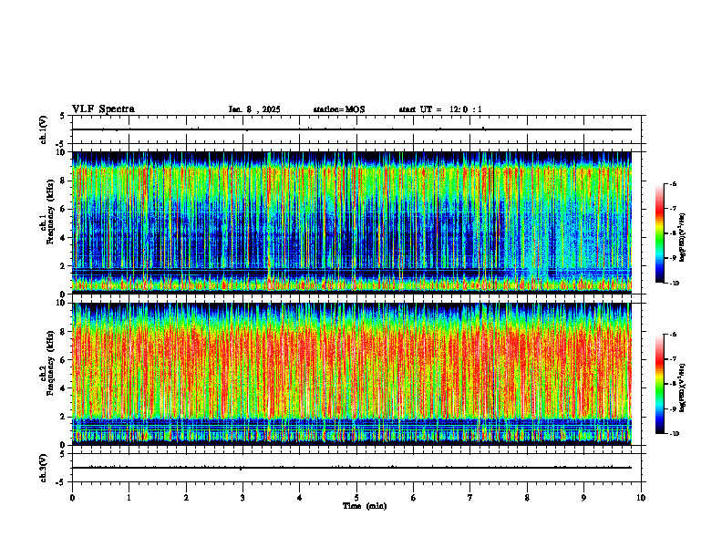Screen dimensions: 722x558
Task: Click the ch.1 'Frequency (kHz)' axis label
Action: 50,212
